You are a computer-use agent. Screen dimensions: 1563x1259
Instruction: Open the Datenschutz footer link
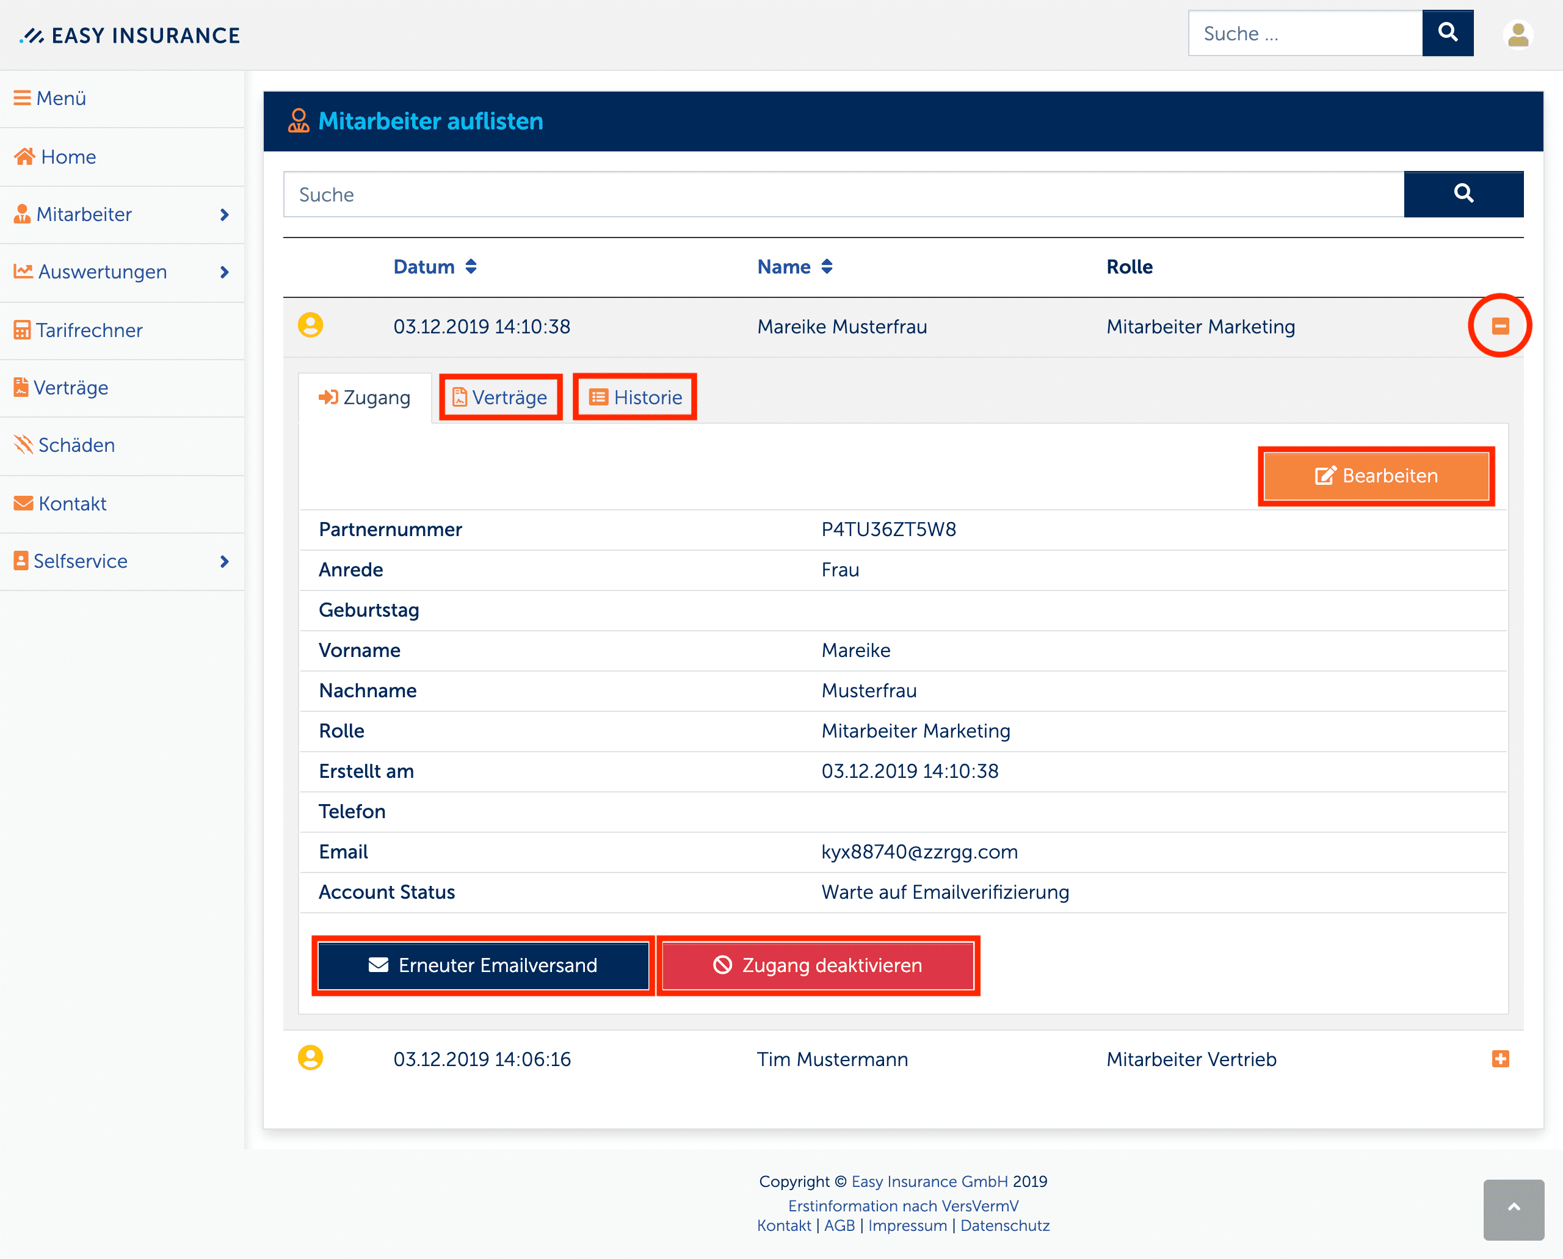[1004, 1225]
